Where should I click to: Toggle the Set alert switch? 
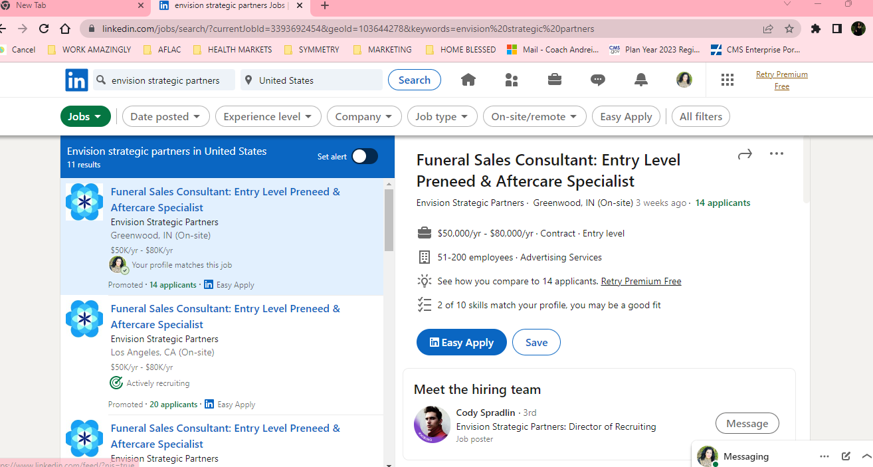pyautogui.click(x=365, y=156)
